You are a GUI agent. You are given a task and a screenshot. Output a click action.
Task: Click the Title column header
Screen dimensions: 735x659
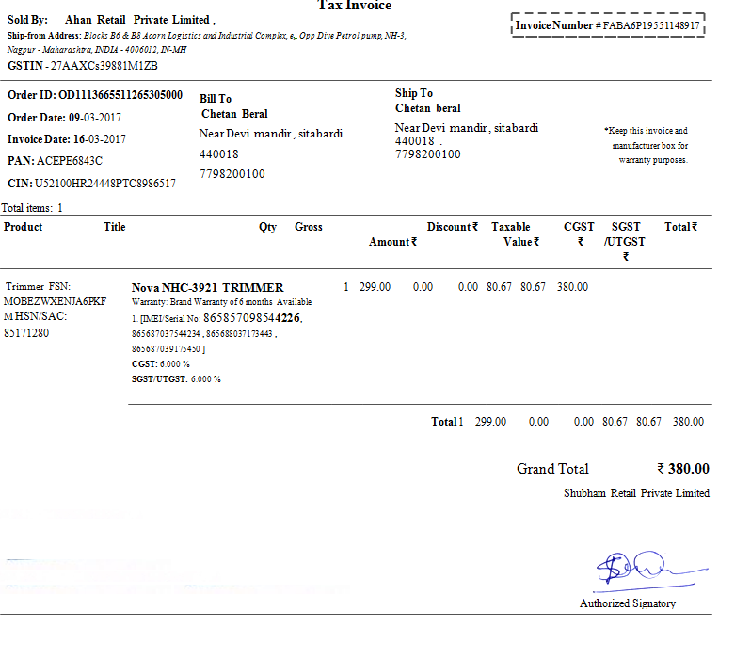coord(115,227)
